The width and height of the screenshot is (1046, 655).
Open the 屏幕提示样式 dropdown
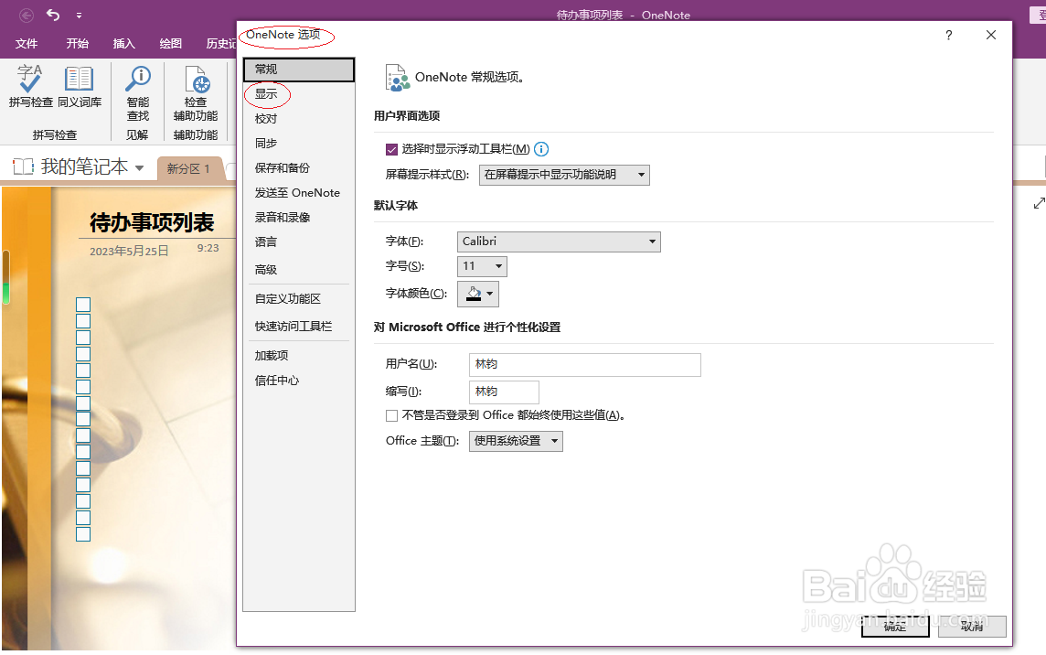click(x=564, y=175)
